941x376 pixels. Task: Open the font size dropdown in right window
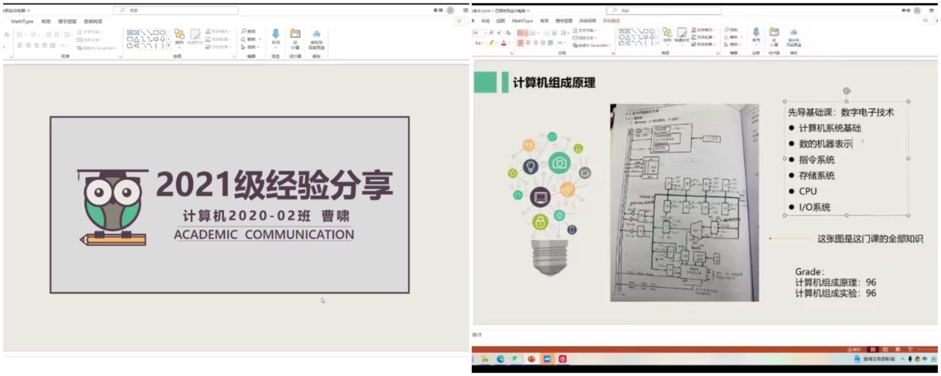click(477, 33)
